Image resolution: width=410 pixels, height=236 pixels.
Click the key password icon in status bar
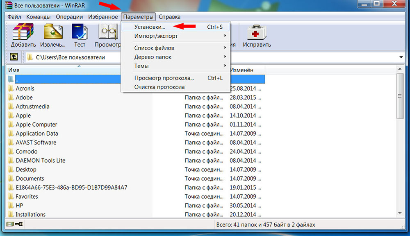pyautogui.click(x=19, y=224)
